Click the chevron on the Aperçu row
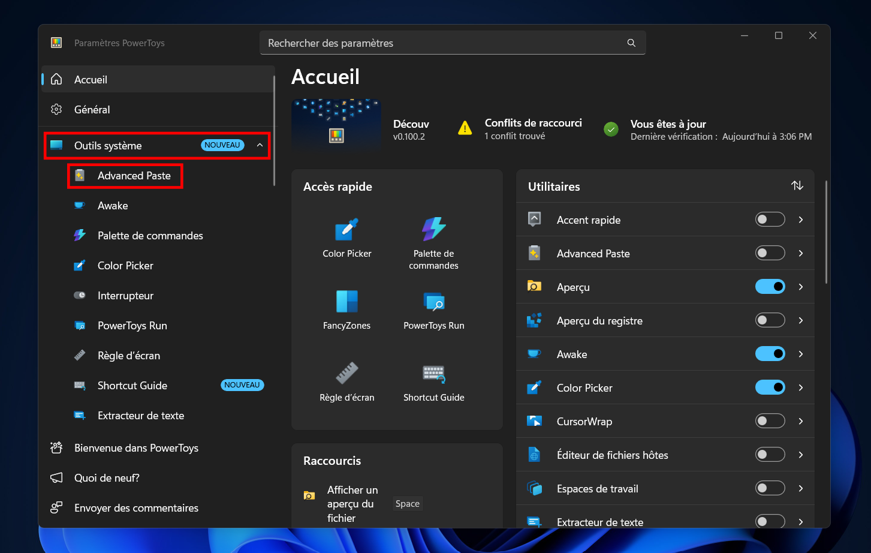 pos(801,287)
